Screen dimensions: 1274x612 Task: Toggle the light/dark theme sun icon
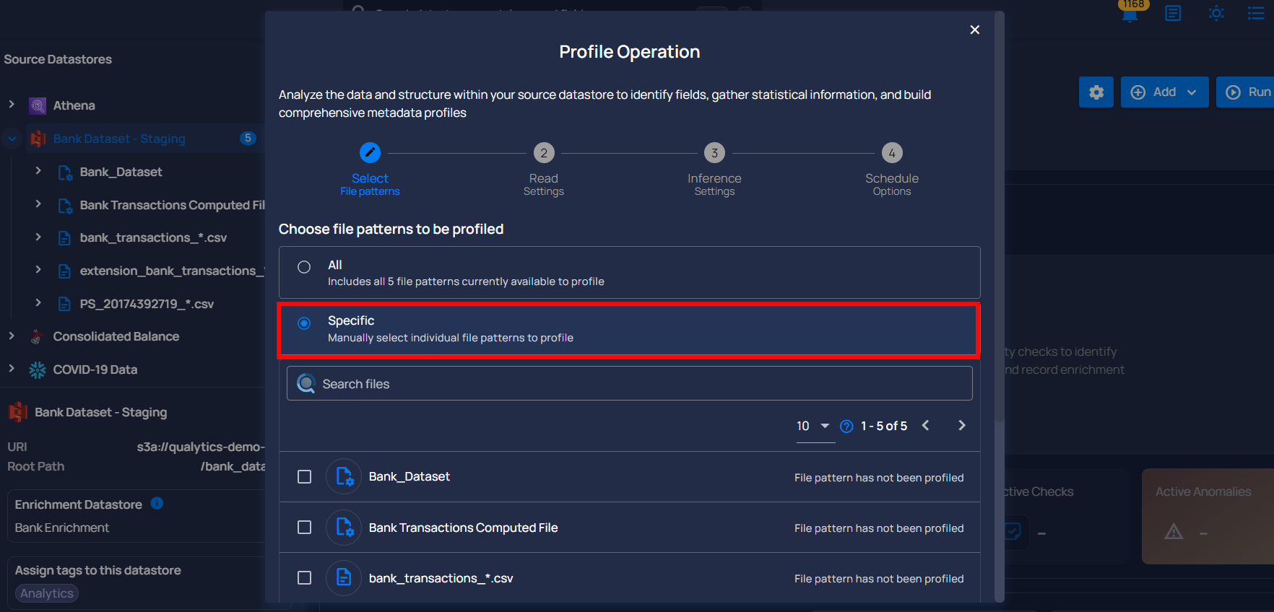[x=1216, y=13]
